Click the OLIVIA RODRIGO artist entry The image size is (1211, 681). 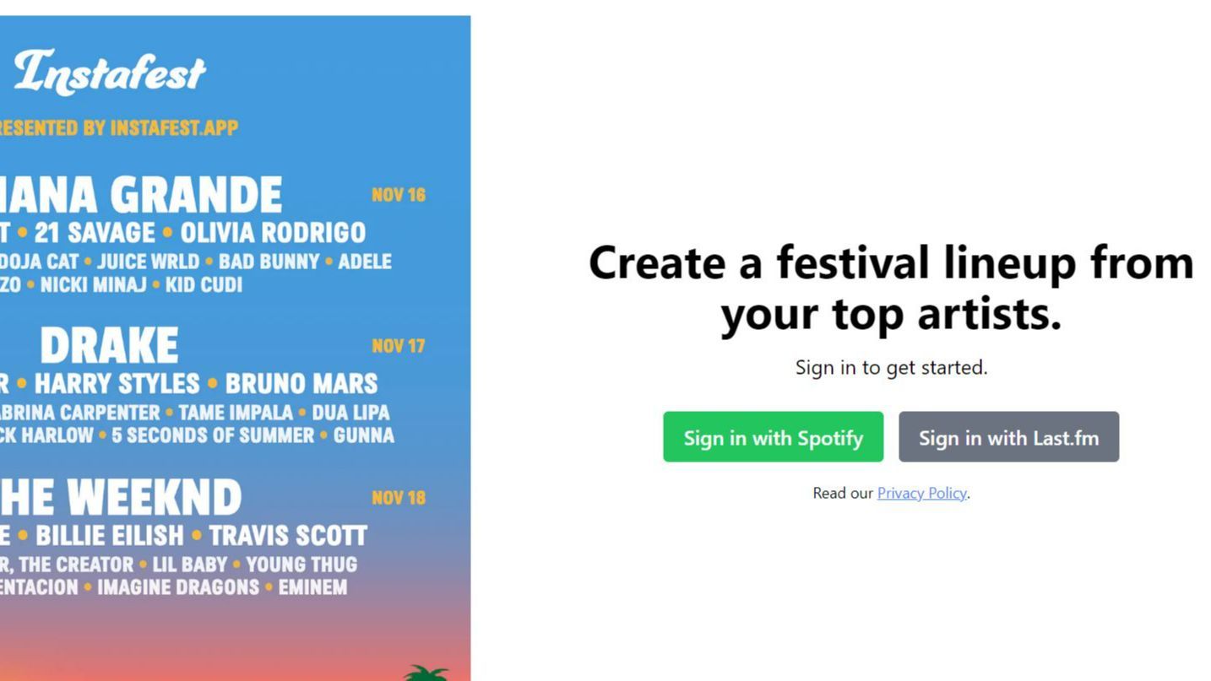[273, 232]
